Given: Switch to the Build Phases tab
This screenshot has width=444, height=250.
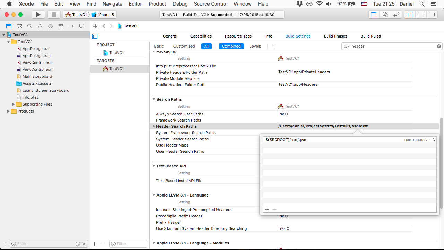Looking at the screenshot, I should click(335, 36).
